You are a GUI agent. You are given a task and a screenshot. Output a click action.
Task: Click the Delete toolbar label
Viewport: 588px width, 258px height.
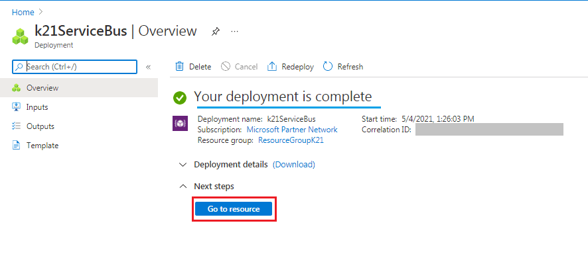tap(200, 67)
